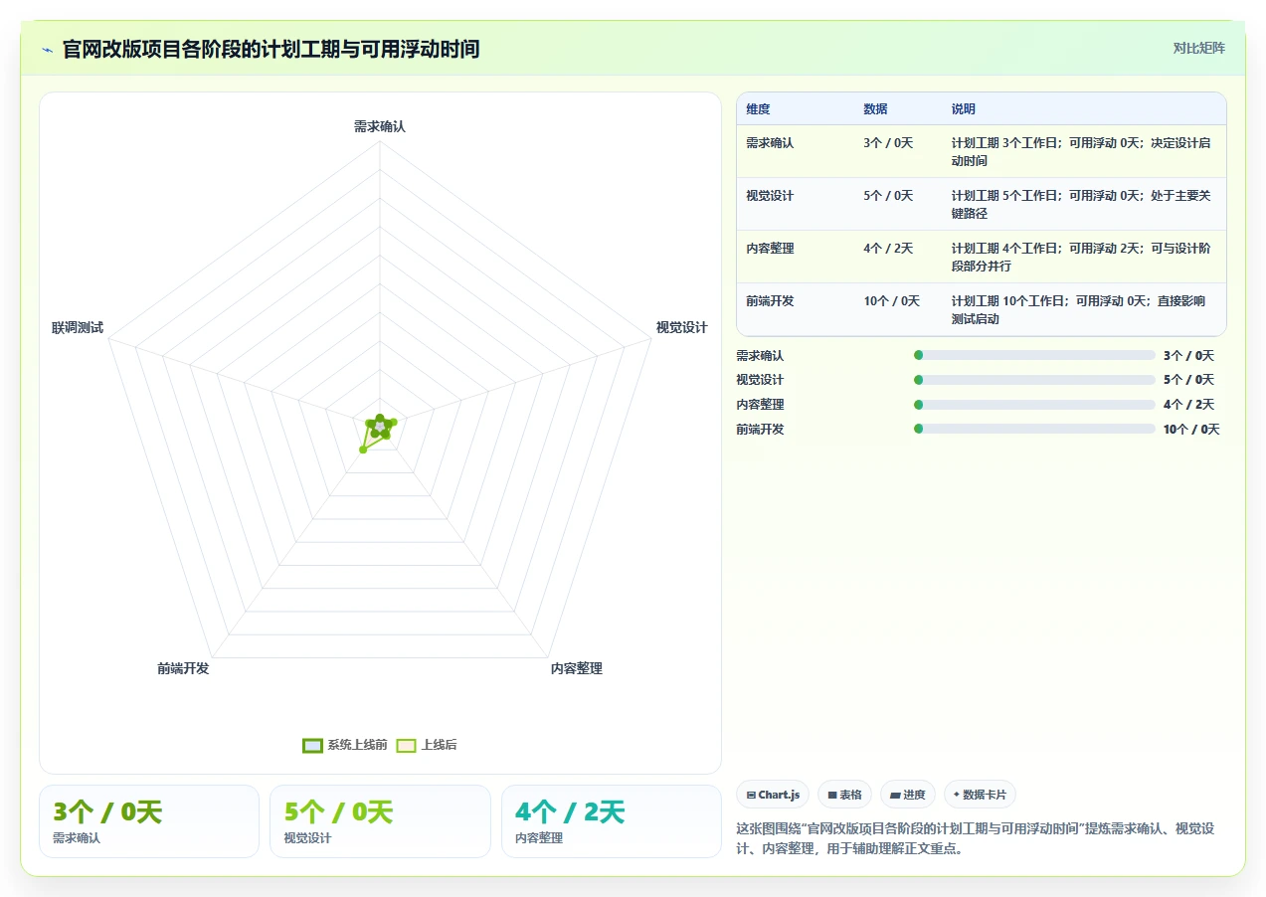Click the 内容整理 progress bar
1266x897 pixels.
coord(1034,405)
